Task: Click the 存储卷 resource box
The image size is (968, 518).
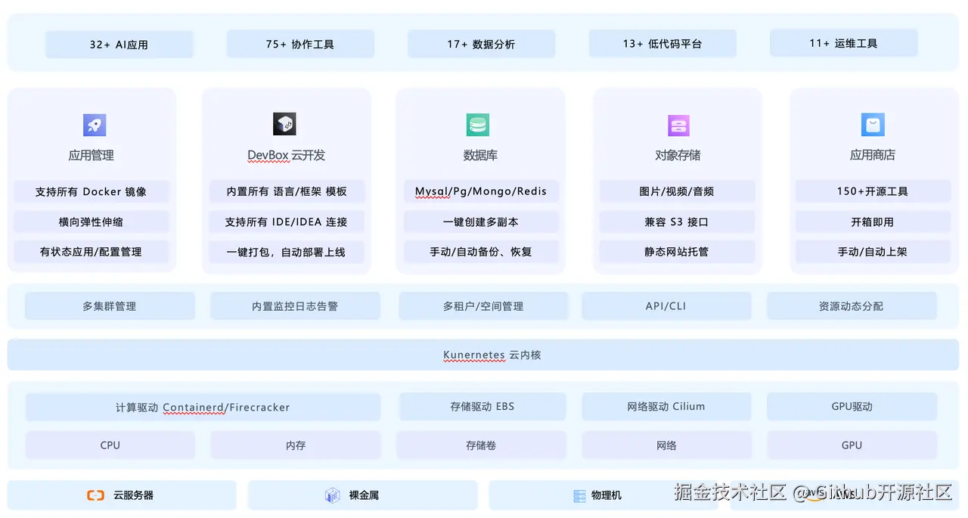Action: pos(482,445)
